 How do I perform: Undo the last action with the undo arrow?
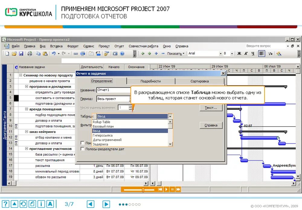click(53, 53)
